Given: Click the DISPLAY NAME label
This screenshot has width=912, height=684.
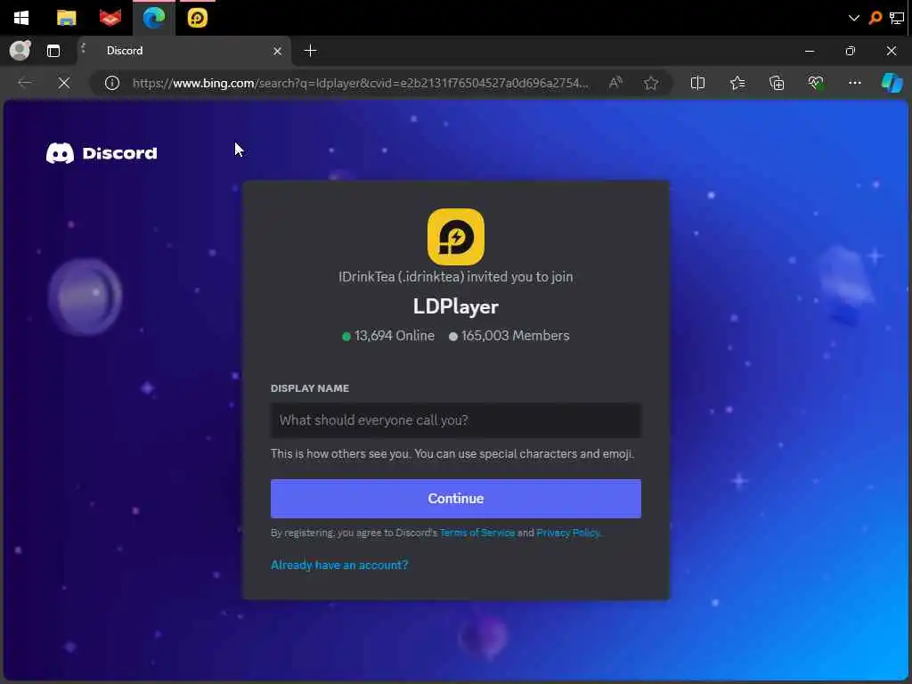Looking at the screenshot, I should [x=310, y=388].
